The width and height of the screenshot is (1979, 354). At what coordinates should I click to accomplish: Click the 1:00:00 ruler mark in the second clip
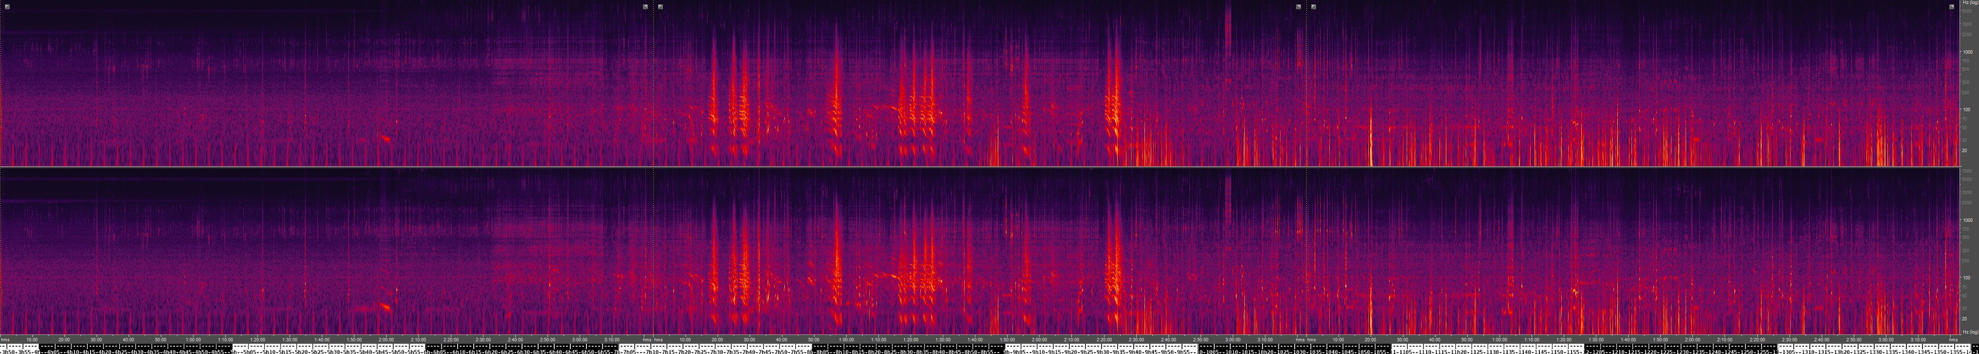[x=846, y=339]
